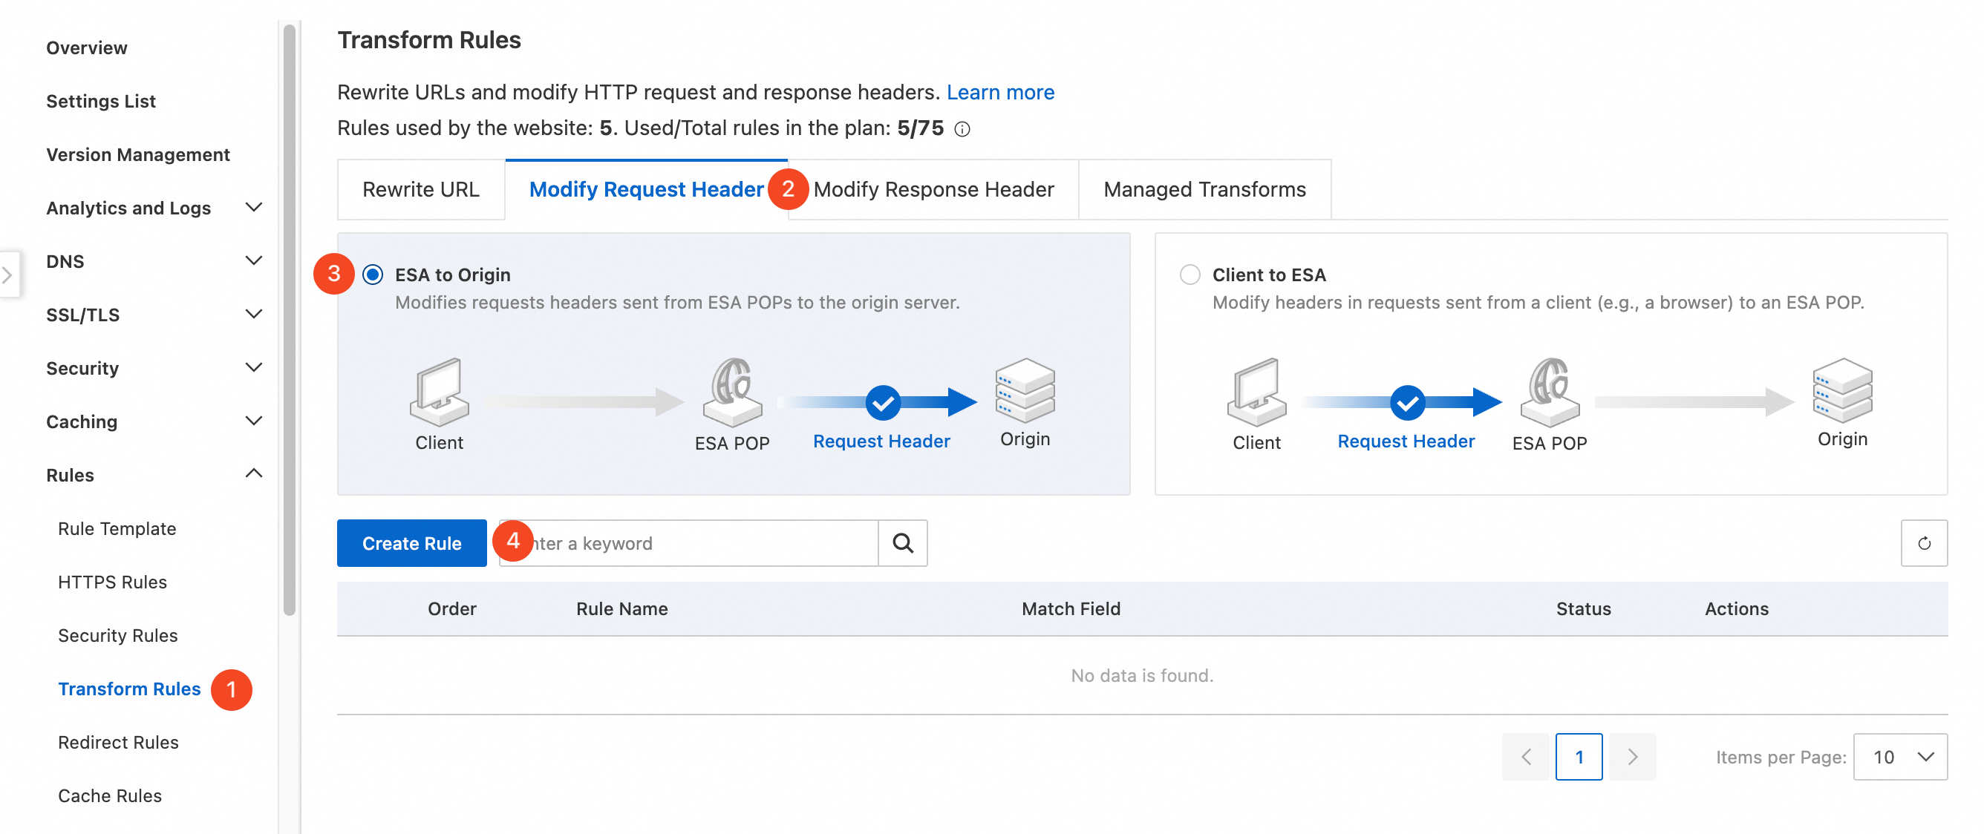Screen dimensions: 1984x834
Task: Select the Client to ESA radio button
Action: pyautogui.click(x=1190, y=275)
